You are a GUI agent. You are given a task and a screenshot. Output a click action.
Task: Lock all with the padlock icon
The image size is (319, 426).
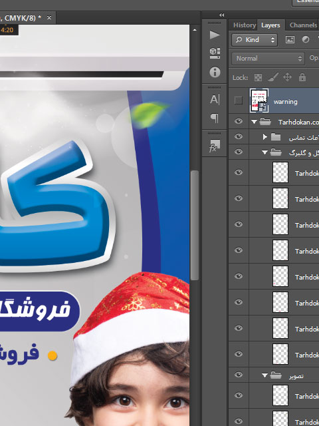302,77
